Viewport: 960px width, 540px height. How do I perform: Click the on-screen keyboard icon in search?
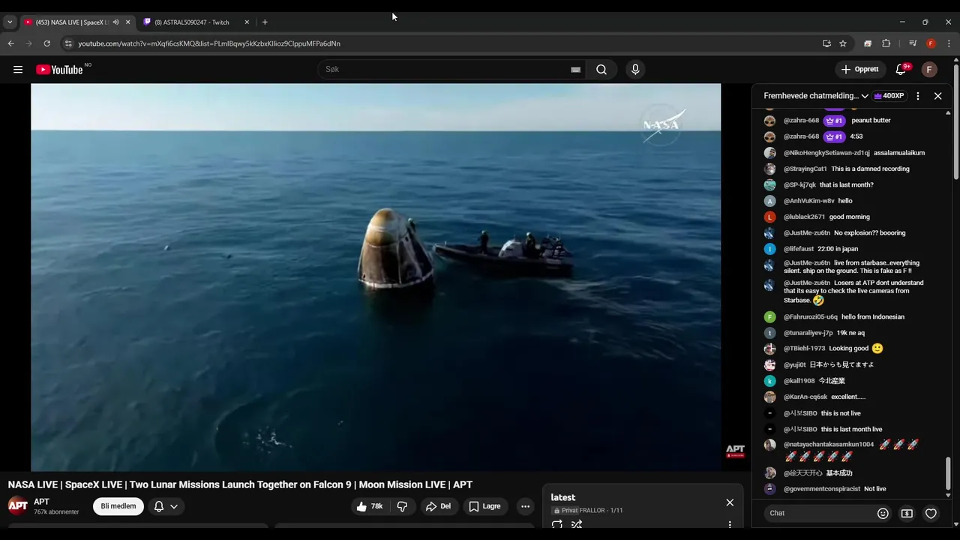(575, 70)
